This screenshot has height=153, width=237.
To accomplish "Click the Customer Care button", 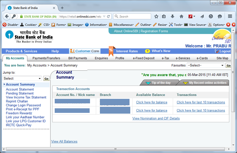I will pyautogui.click(x=85, y=51).
